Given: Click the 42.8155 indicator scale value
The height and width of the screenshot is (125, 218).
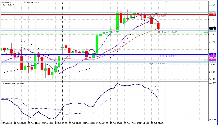Looking at the screenshot, I should (213, 119).
